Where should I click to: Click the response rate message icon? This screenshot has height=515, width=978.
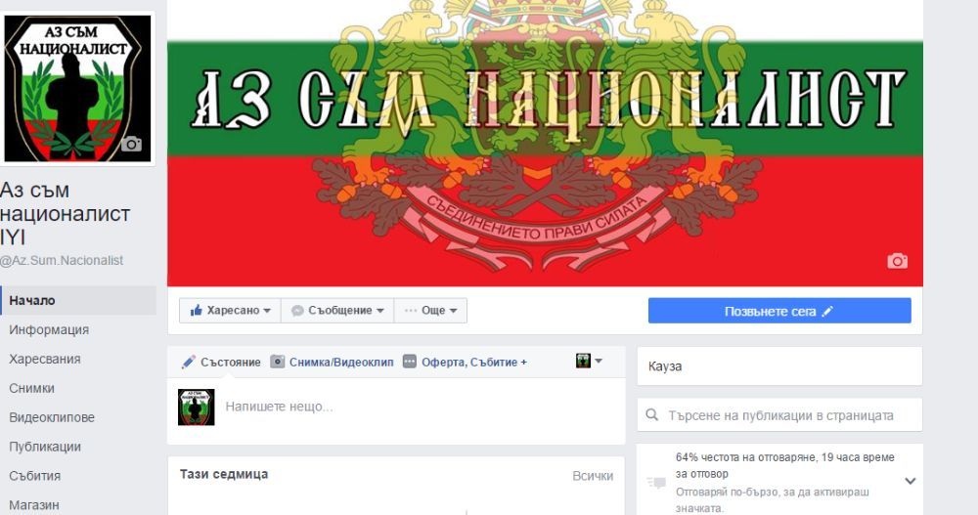tap(656, 482)
